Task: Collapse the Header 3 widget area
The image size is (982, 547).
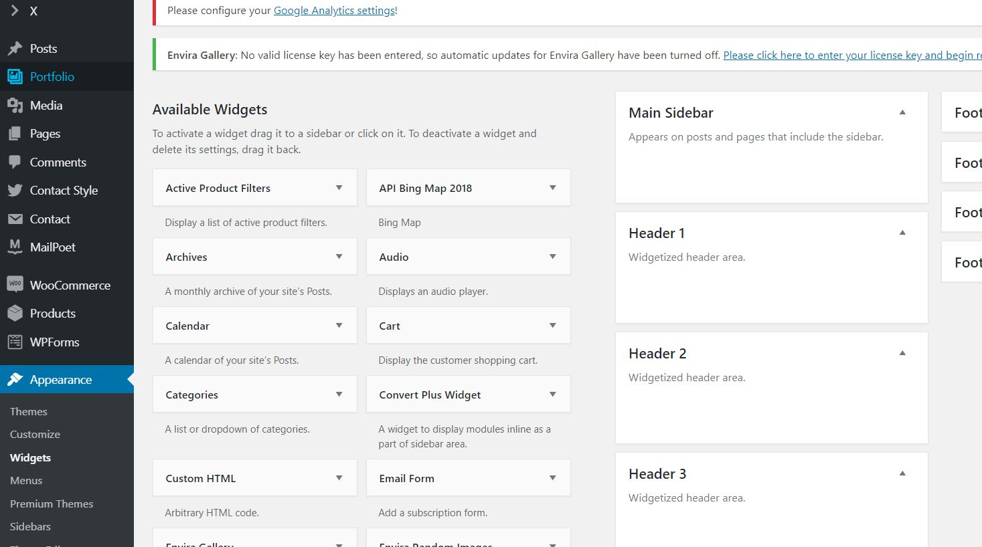Action: tap(902, 473)
